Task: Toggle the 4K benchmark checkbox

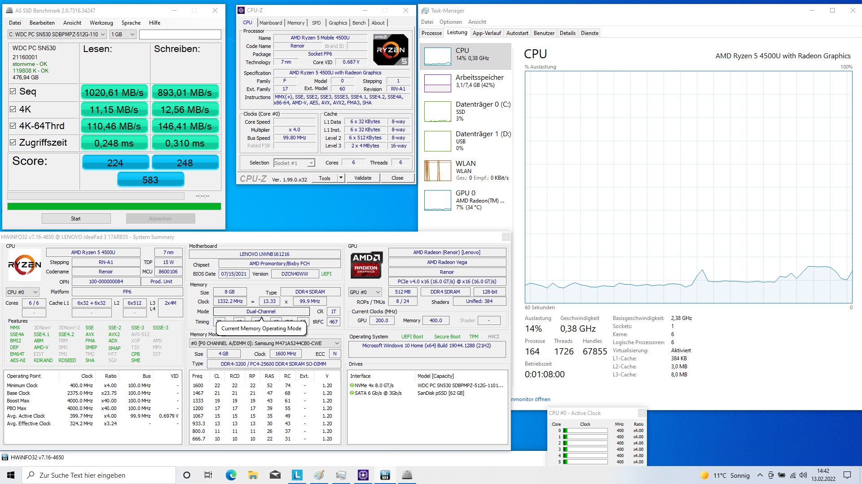Action: (x=13, y=109)
